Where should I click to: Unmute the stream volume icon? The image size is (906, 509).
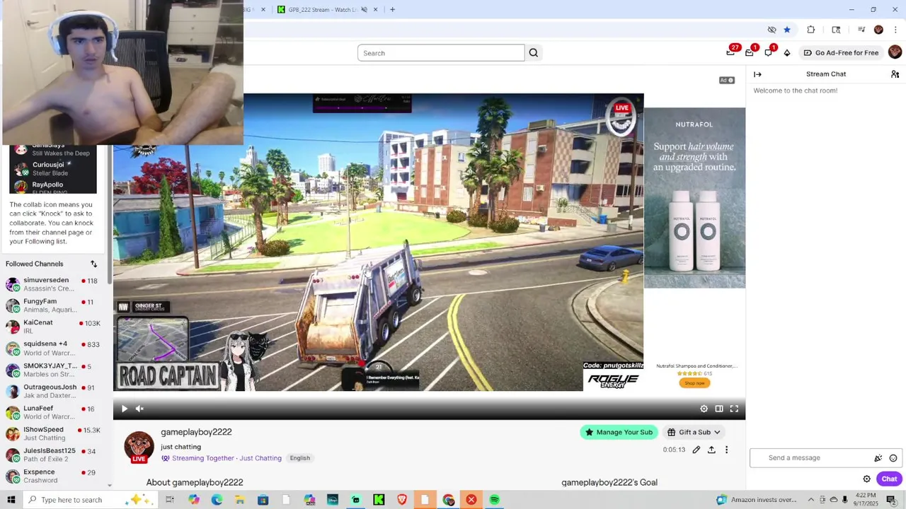(x=139, y=409)
